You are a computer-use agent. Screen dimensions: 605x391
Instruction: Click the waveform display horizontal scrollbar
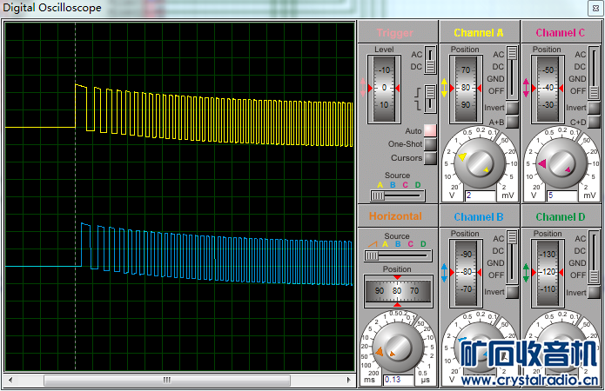point(166,380)
